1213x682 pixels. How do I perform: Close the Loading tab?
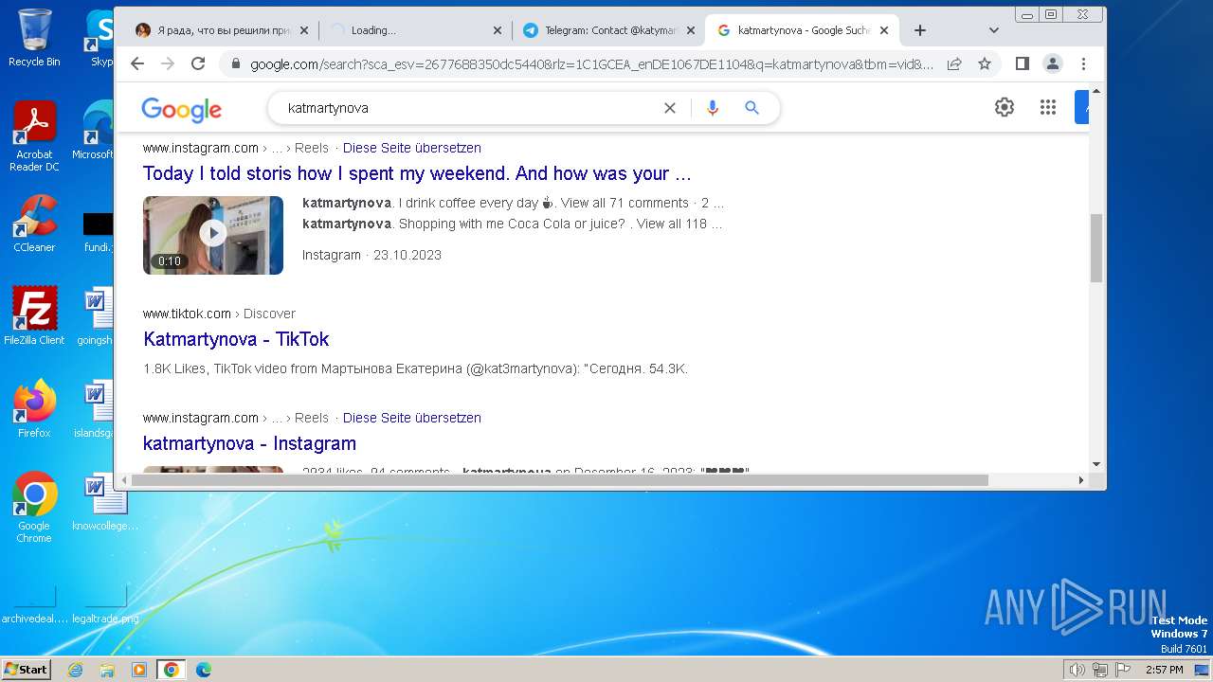point(498,30)
